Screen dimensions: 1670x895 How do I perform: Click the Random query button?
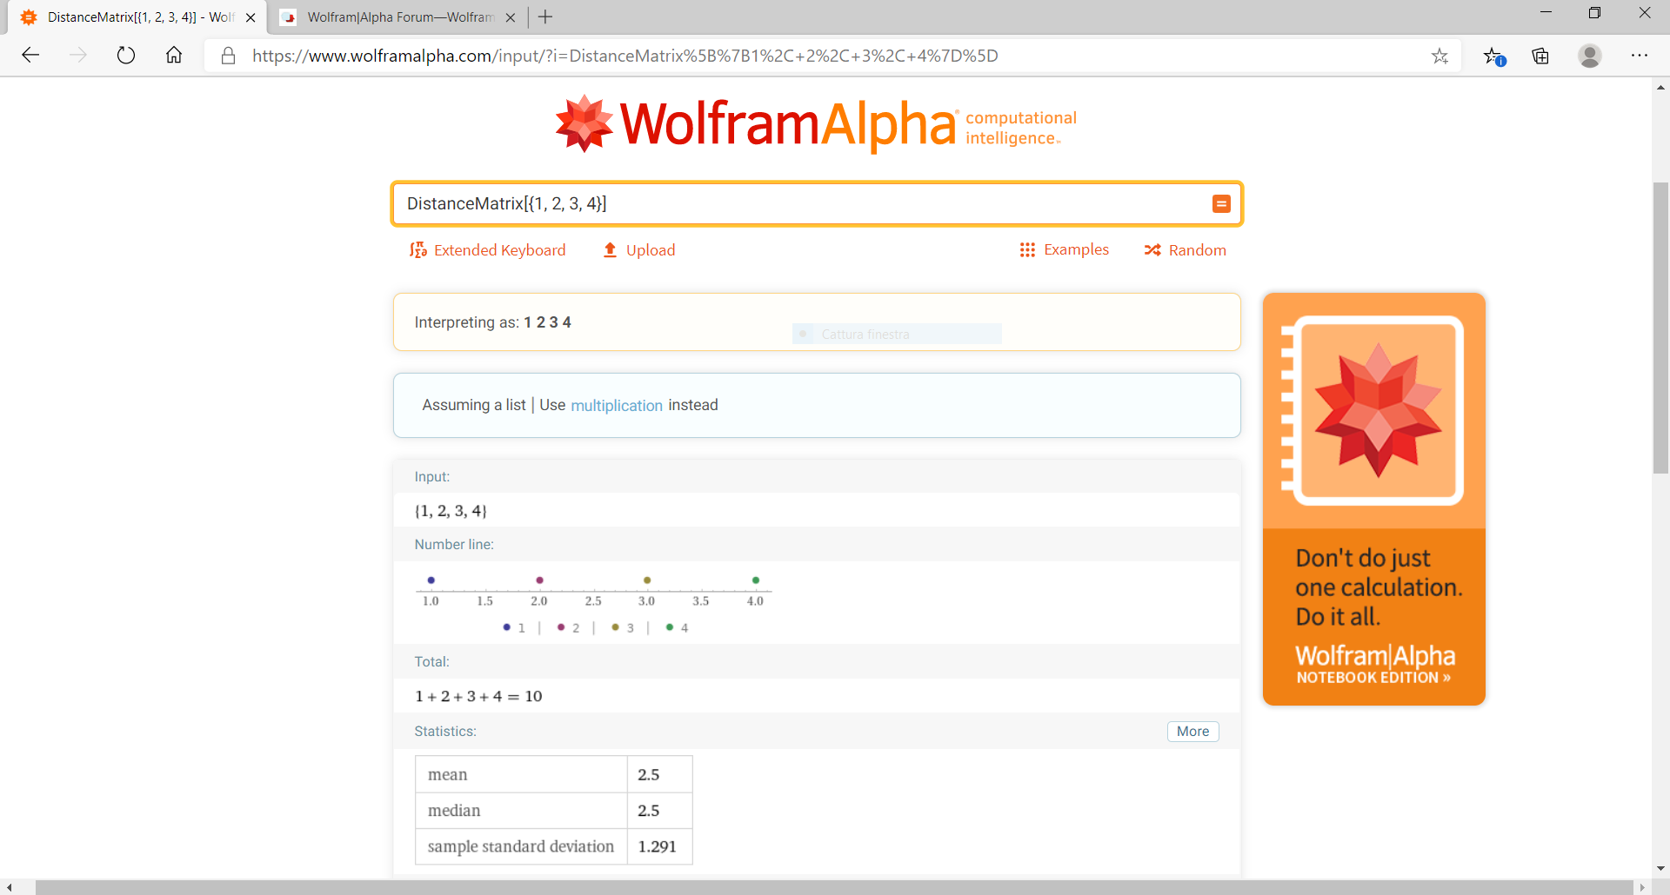click(1185, 250)
